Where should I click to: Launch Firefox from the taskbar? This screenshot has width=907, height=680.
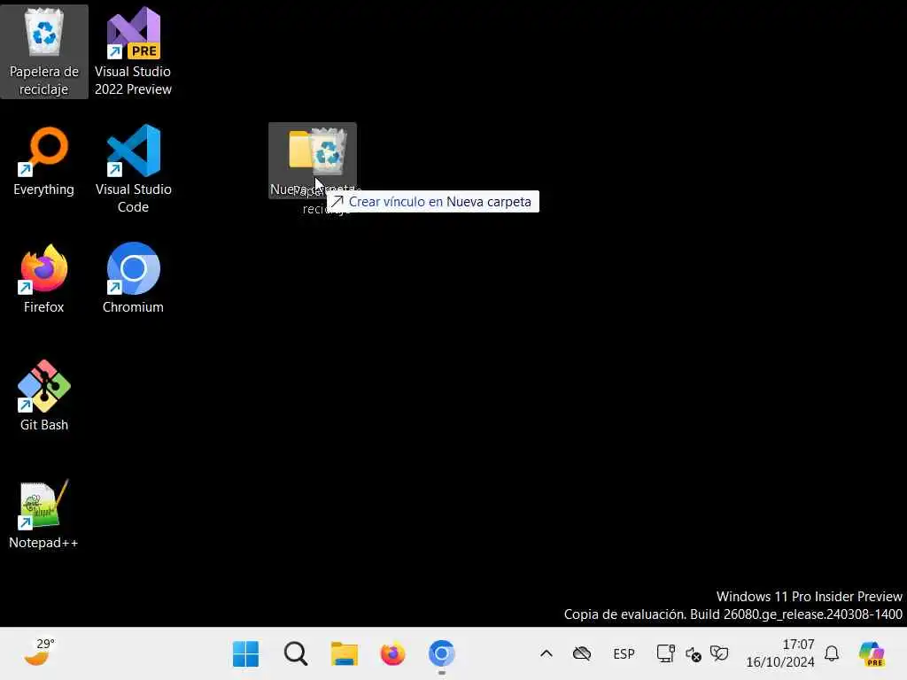392,654
